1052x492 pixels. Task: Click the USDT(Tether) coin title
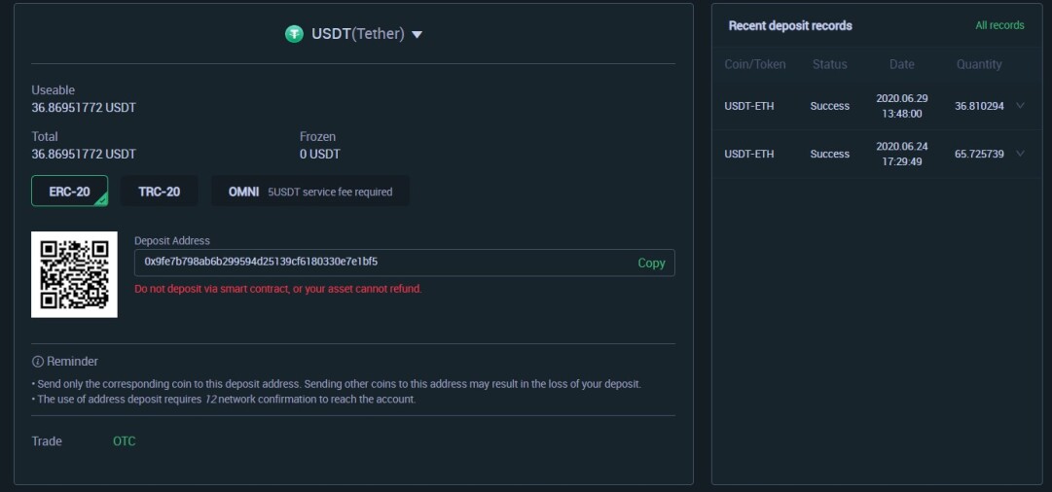358,34
